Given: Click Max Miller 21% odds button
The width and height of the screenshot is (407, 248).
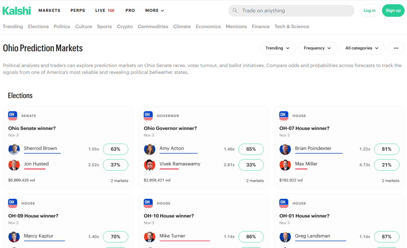Looking at the screenshot, I should pos(386,165).
